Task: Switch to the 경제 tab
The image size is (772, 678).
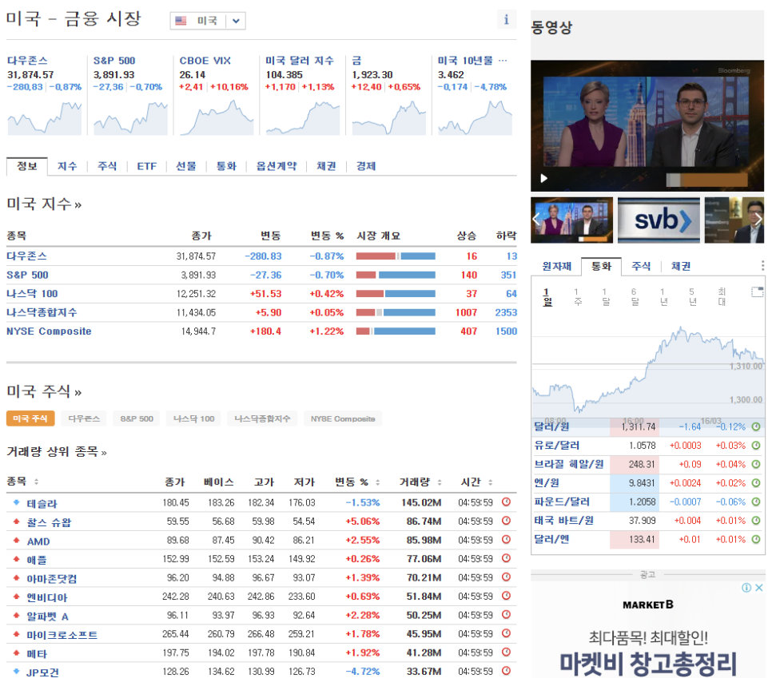Action: (x=366, y=166)
